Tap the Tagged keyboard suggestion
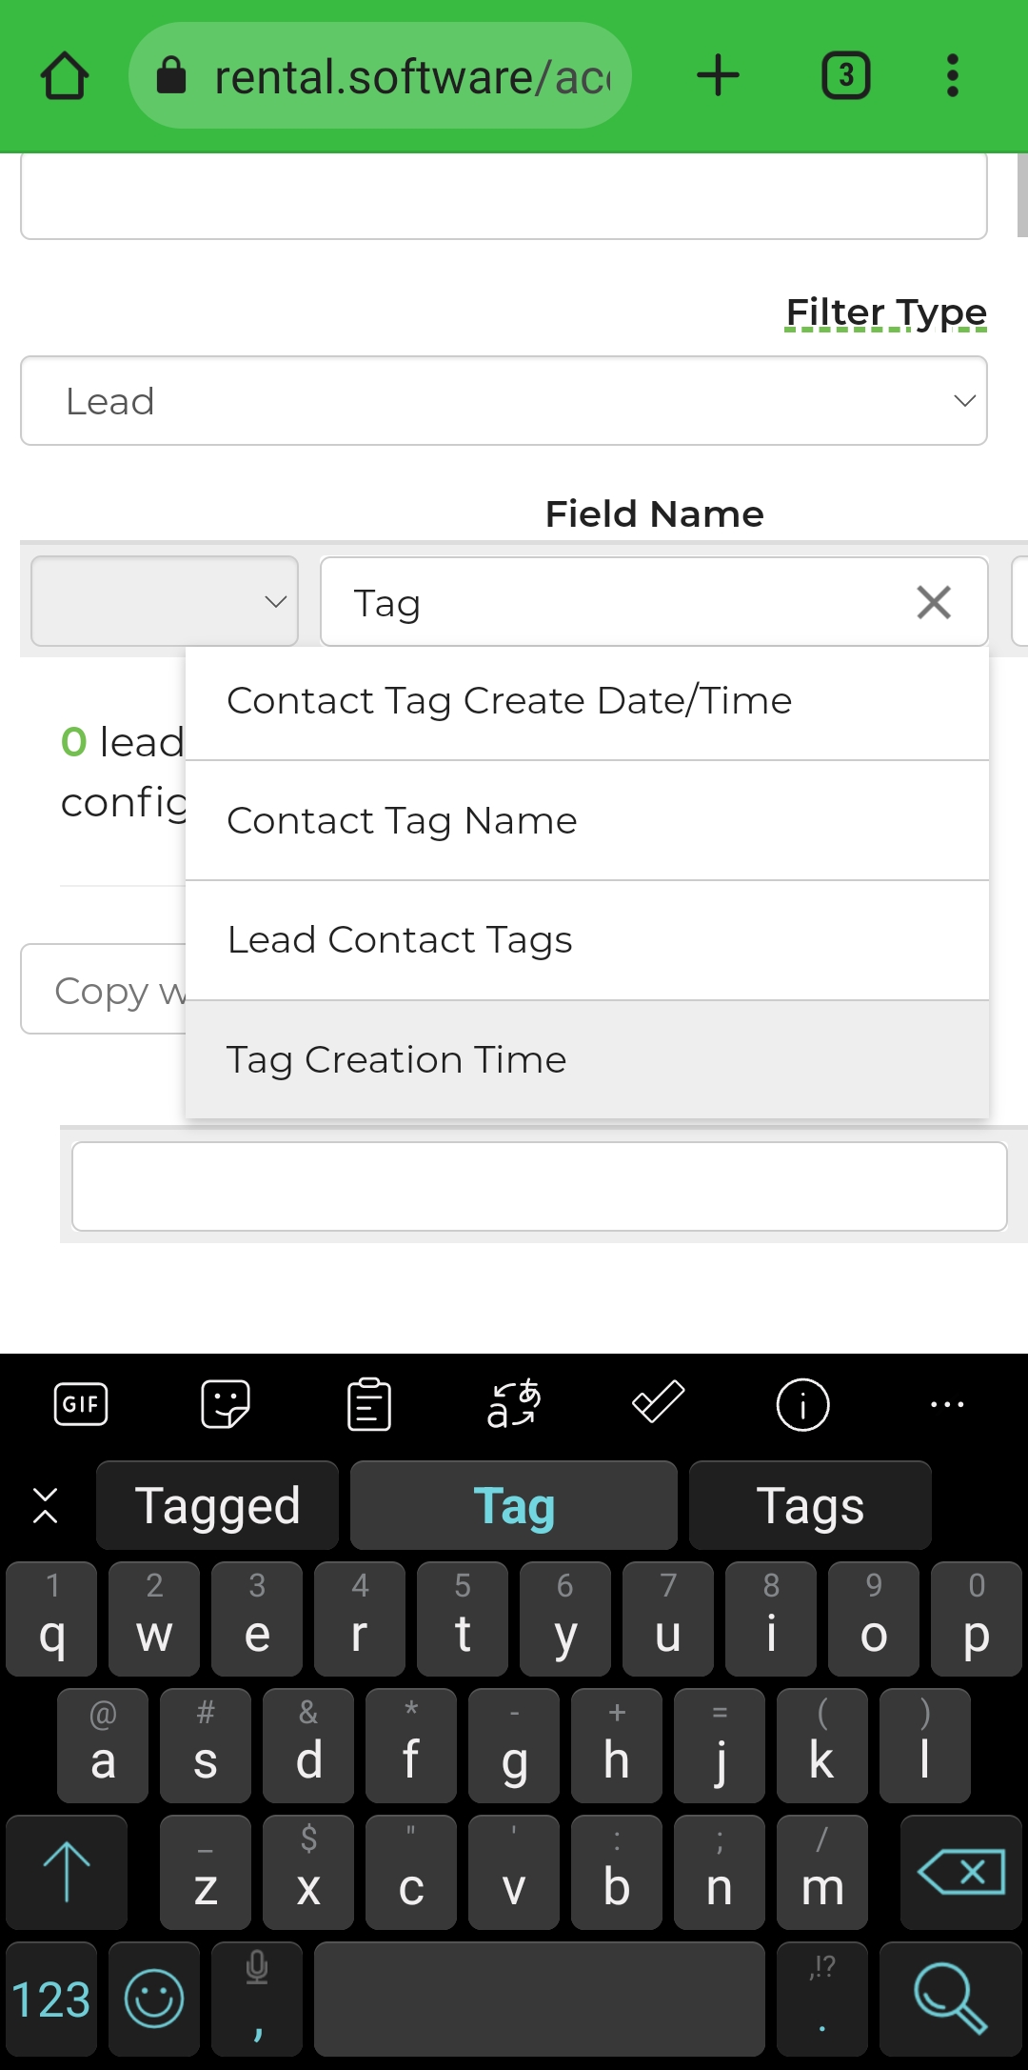1028x2070 pixels. (x=218, y=1506)
